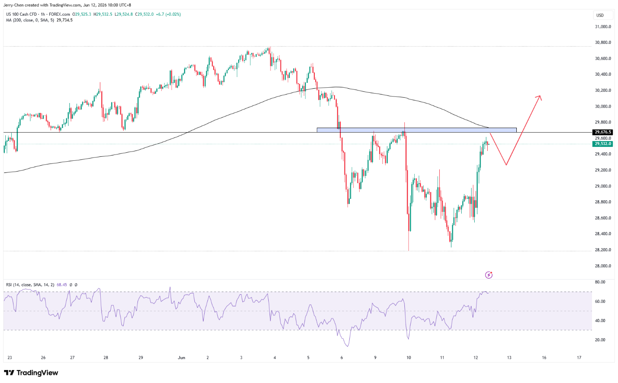Click the 28,200.0 price axis label

pos(603,250)
